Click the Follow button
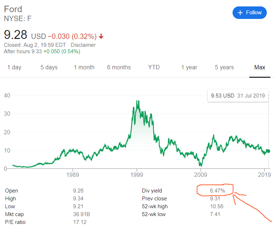The height and width of the screenshot is (230, 275). [x=249, y=12]
